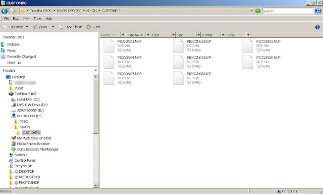Select the Public folder in tree
323x194 pixels.
19,88
